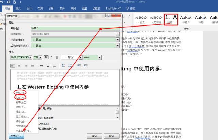
Task: Open the 开始 ribbon tab
Action: (x=7, y=8)
